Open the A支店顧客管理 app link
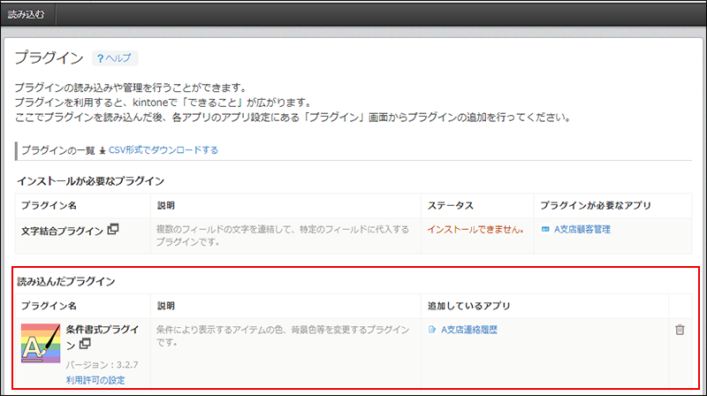Screen dimensions: 707x396 coord(582,229)
